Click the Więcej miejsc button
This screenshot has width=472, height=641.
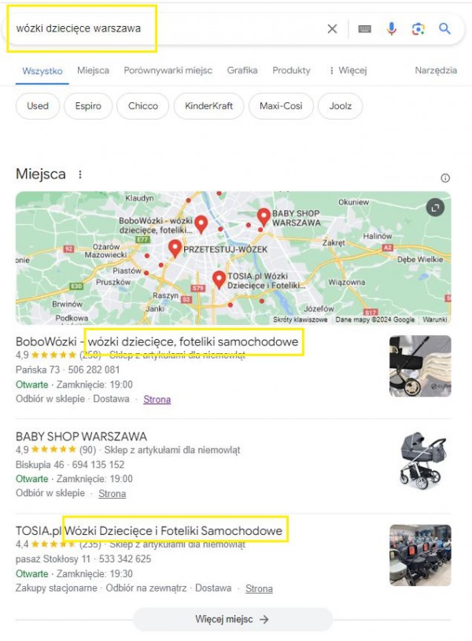point(232,619)
